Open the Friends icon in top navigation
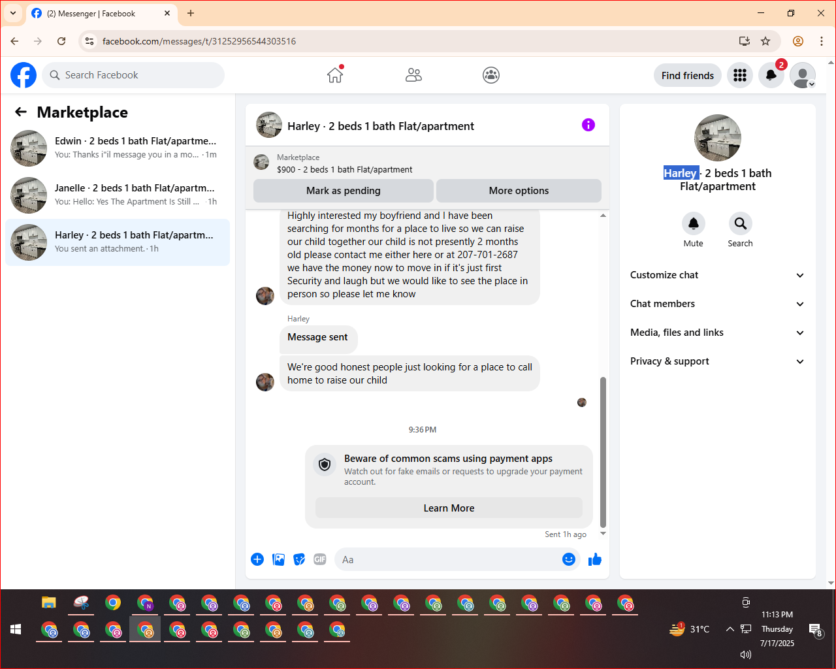Screen dimensions: 836x669 point(413,75)
